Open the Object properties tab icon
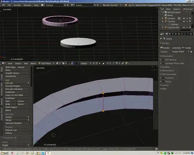 [179, 34]
